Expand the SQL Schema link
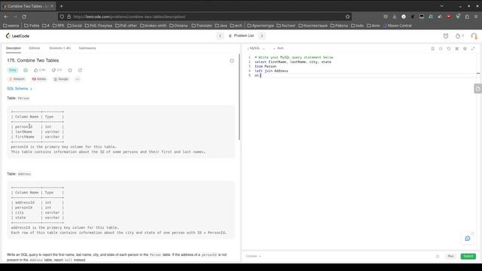Viewport: 482px width, 271px height. [20, 89]
